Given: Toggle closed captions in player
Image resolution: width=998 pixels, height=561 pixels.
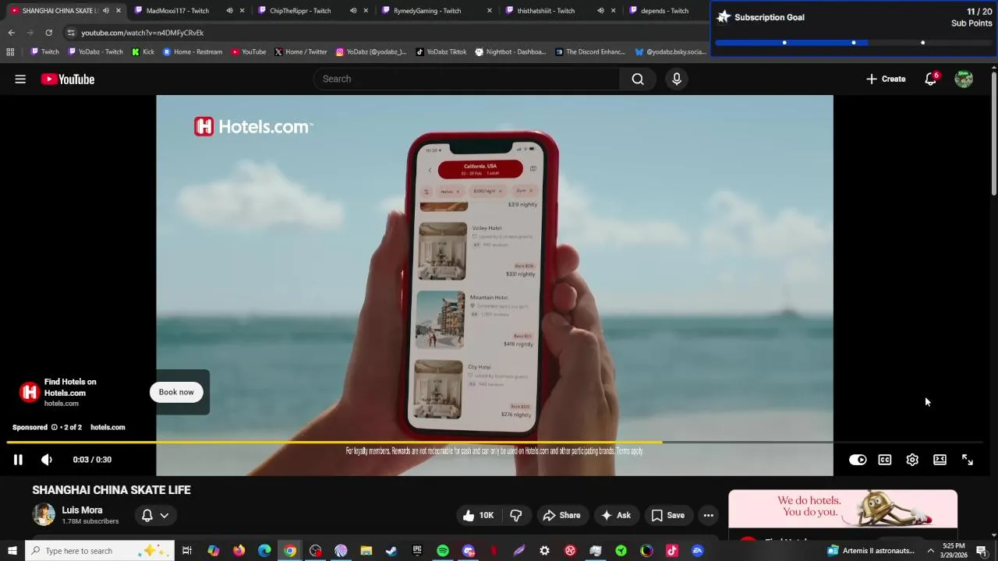Looking at the screenshot, I should (x=885, y=460).
